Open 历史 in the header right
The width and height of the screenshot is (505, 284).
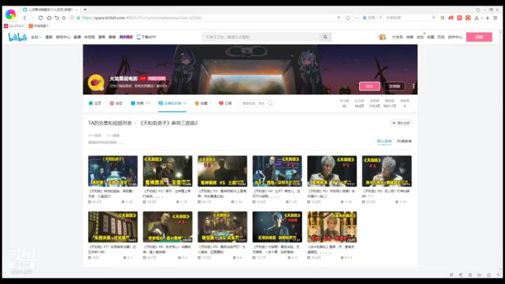441,37
